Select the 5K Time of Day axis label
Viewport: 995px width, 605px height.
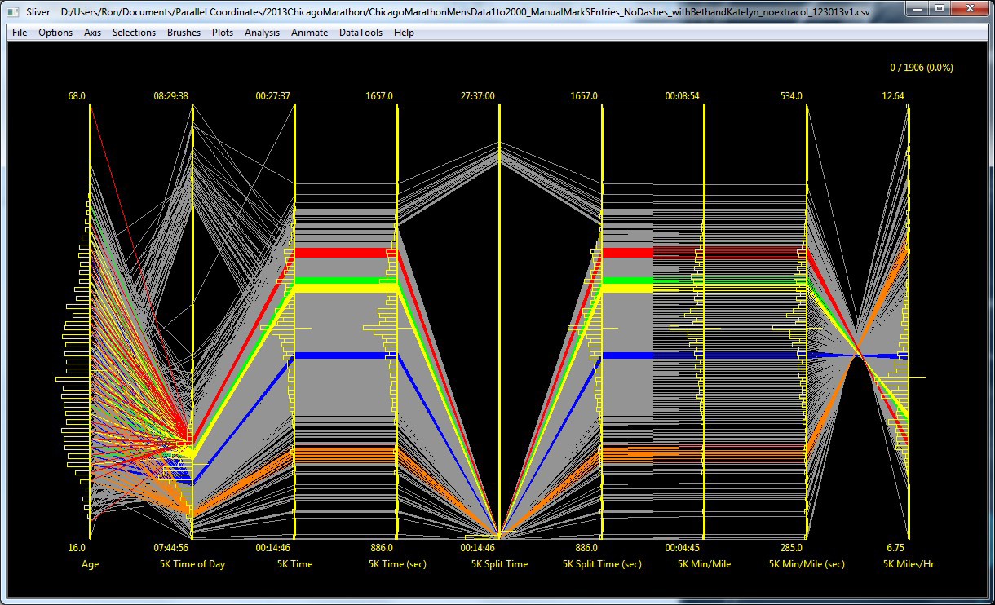coord(192,564)
